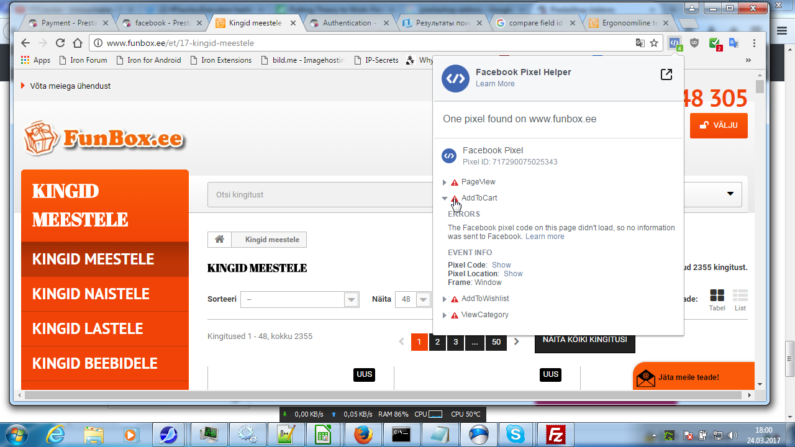
Task: Click the Võta meiega ühendust link
Action: point(70,86)
